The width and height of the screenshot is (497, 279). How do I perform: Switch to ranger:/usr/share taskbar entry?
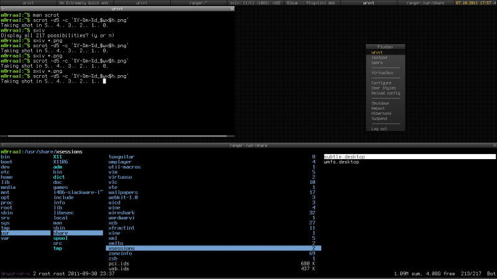tap(425, 3)
